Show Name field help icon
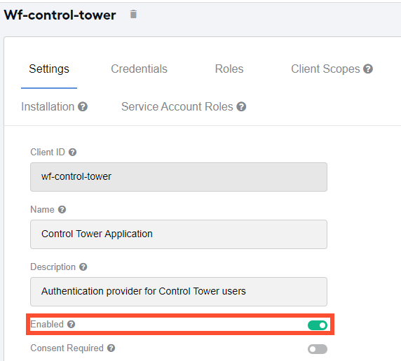Image resolution: width=401 pixels, height=361 pixels. 62,210
